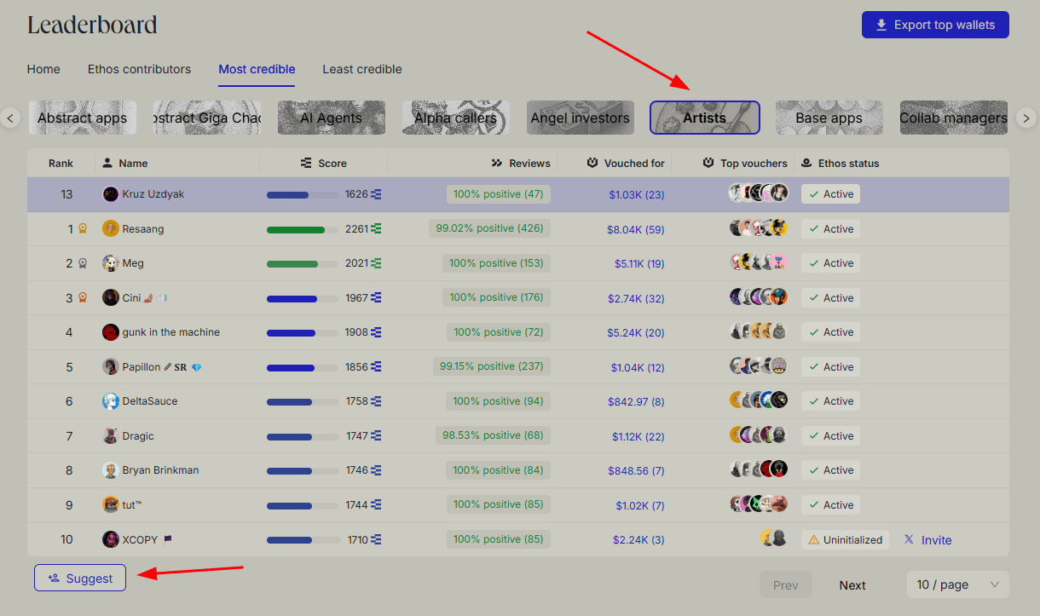This screenshot has width=1040, height=616.
Task: Click DeltaSauce's profile avatar
Action: (x=110, y=401)
